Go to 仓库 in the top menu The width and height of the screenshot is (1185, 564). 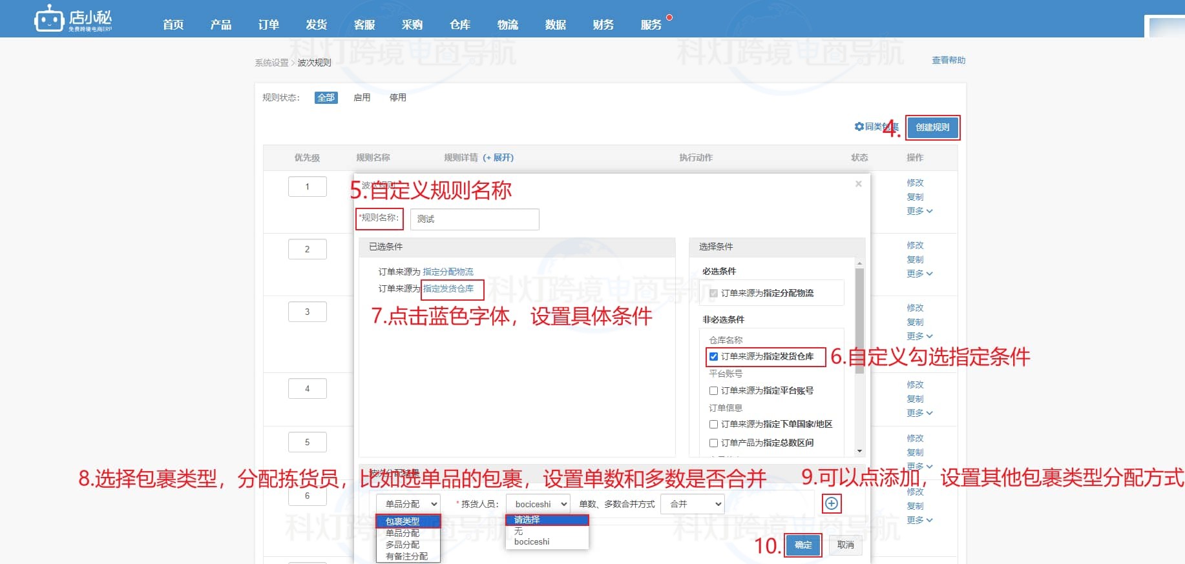point(459,25)
